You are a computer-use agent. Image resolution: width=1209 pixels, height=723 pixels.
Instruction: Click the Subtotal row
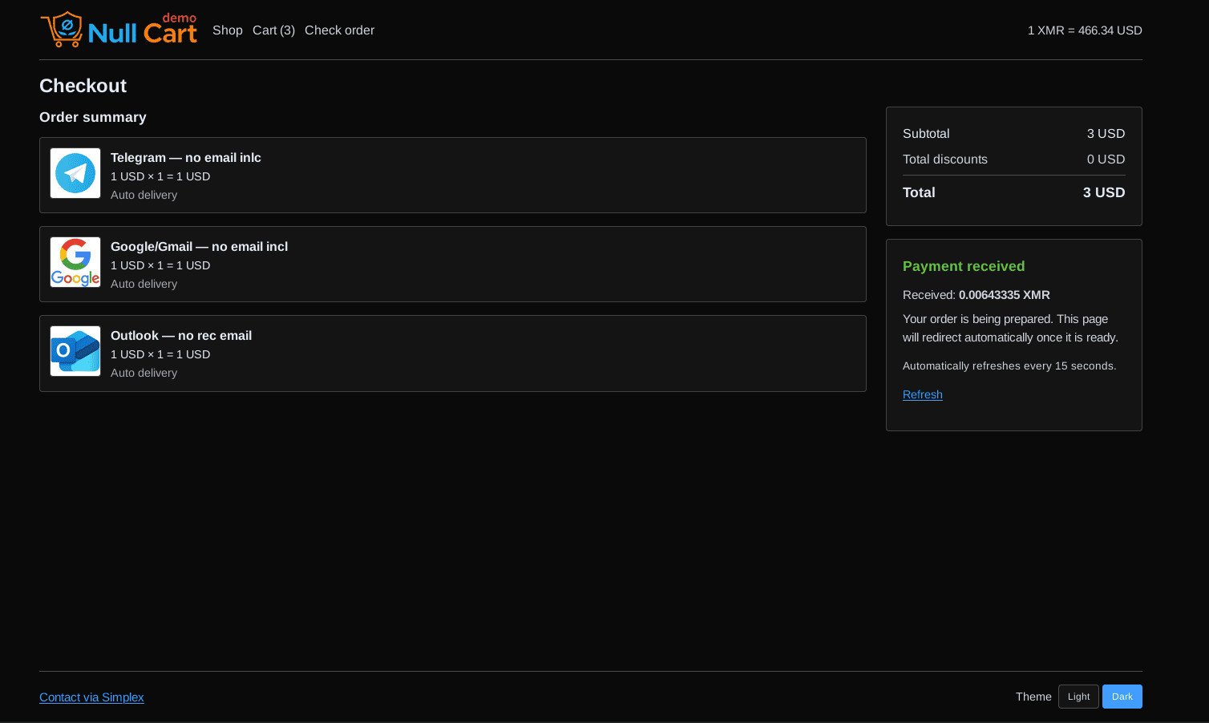pos(1014,134)
